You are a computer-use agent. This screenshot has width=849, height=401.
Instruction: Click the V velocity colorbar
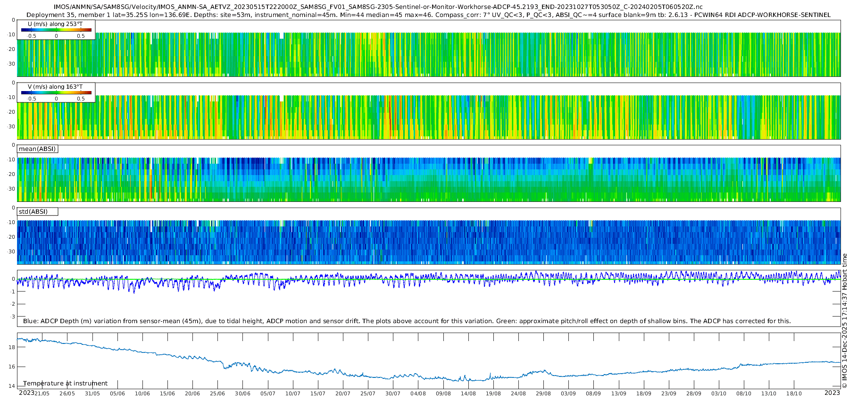(x=56, y=93)
